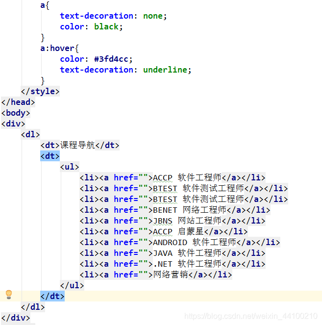Click the JBNS 网站工程师 line

173,221
